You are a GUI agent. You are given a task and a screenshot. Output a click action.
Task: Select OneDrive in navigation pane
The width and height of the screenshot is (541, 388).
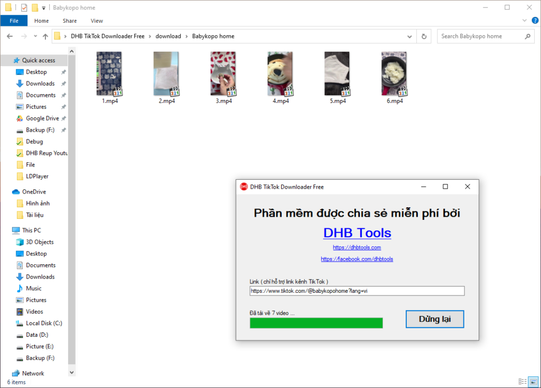pyautogui.click(x=34, y=191)
